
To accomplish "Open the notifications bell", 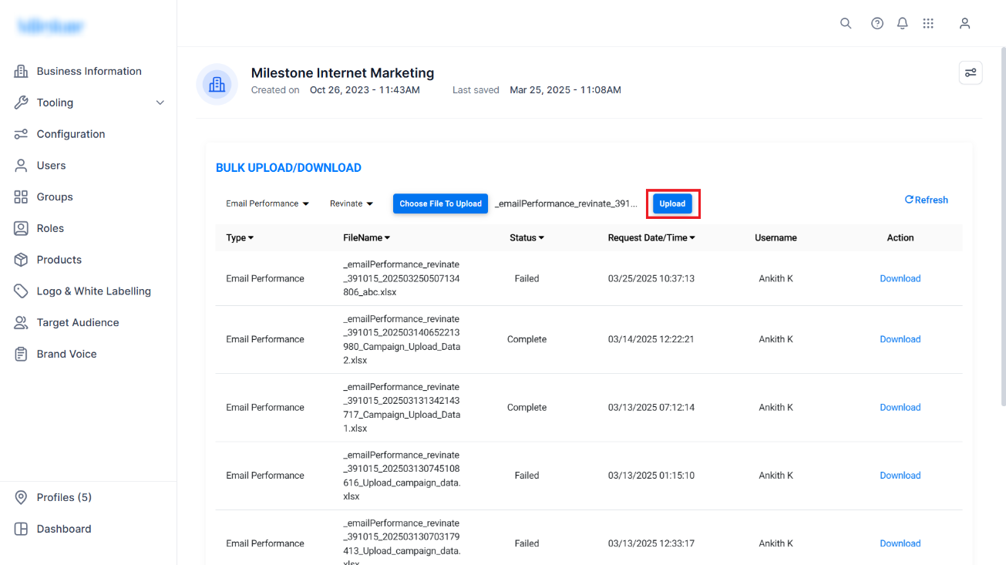I will click(903, 23).
